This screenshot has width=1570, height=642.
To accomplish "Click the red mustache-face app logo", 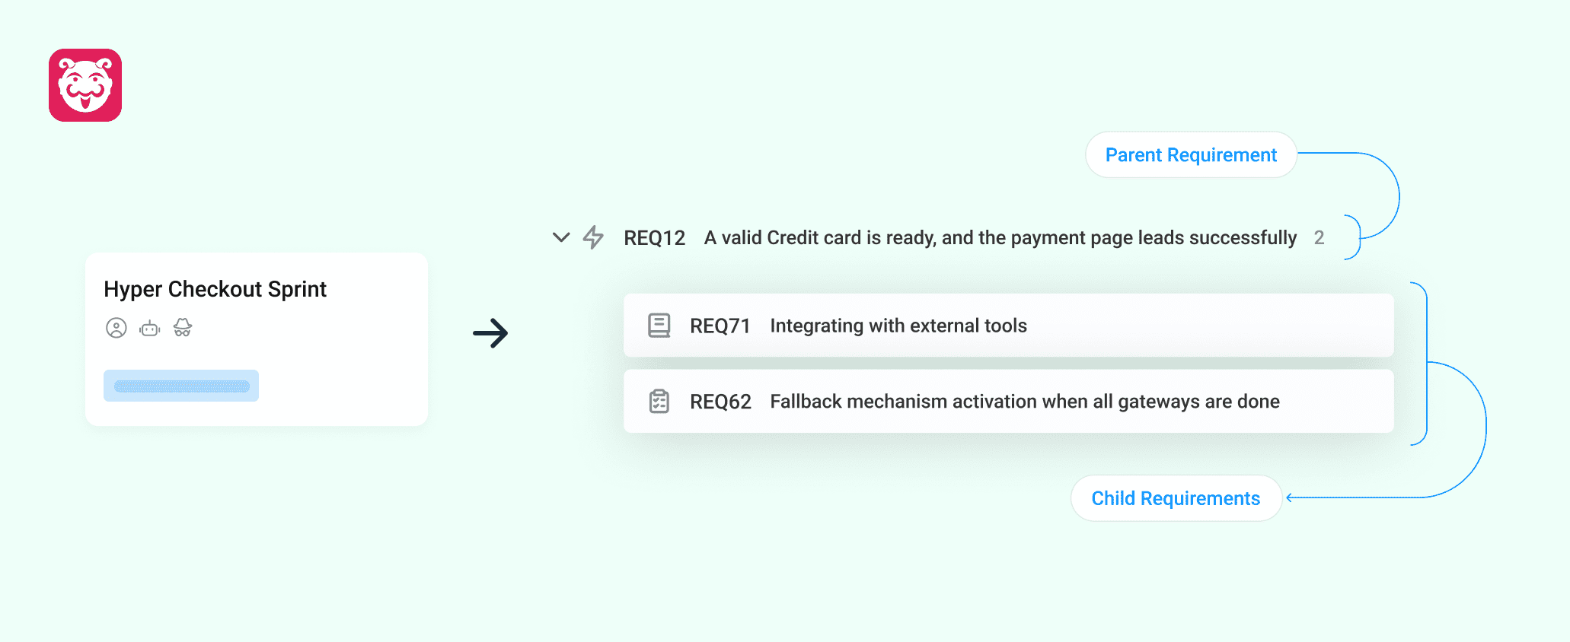I will [85, 85].
